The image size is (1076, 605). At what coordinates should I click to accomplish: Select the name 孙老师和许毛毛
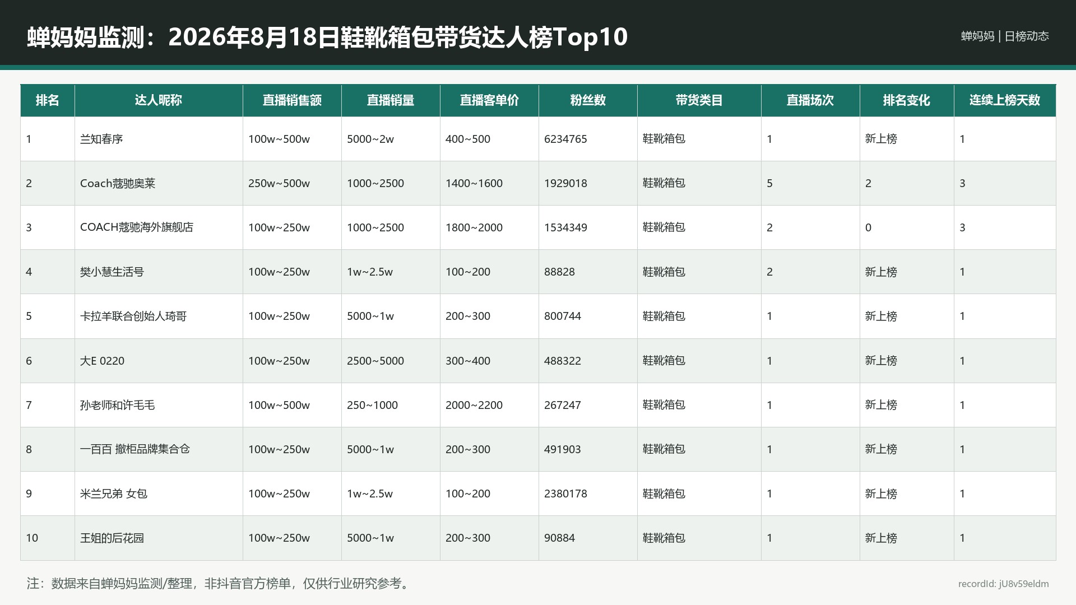(x=117, y=405)
